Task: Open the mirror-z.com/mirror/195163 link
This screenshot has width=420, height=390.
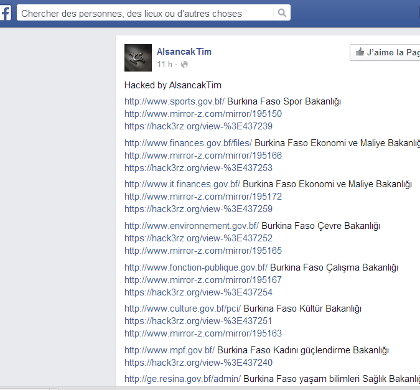Action: coord(203,333)
